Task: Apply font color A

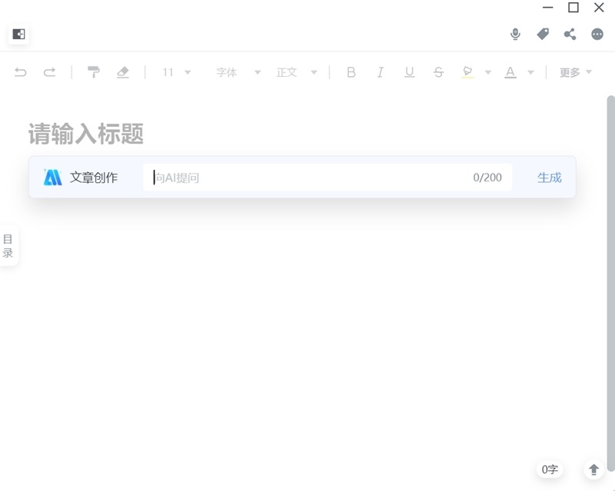Action: tap(510, 72)
